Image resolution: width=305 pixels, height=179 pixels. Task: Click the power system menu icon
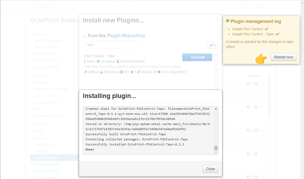tap(221, 6)
